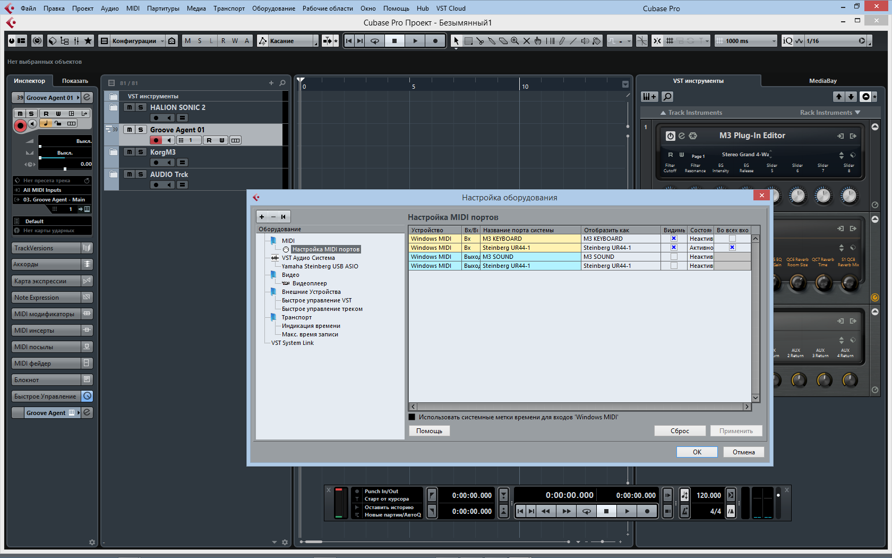Open the 03. Groove Agent - Main output selector

(52, 200)
